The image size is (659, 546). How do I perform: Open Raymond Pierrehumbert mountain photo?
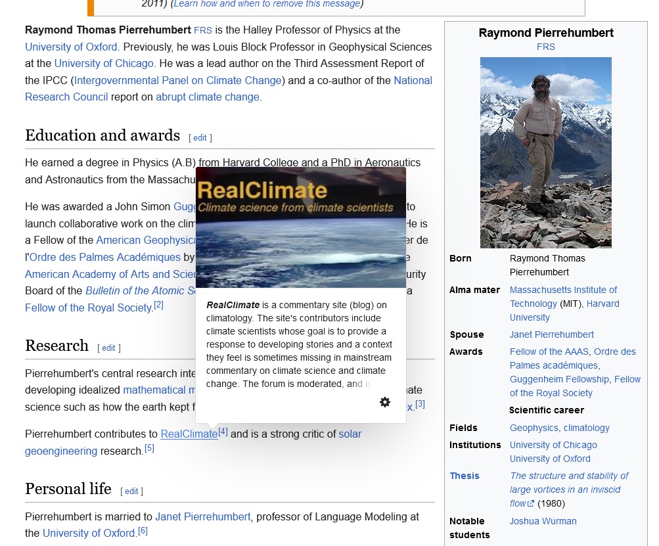545,152
